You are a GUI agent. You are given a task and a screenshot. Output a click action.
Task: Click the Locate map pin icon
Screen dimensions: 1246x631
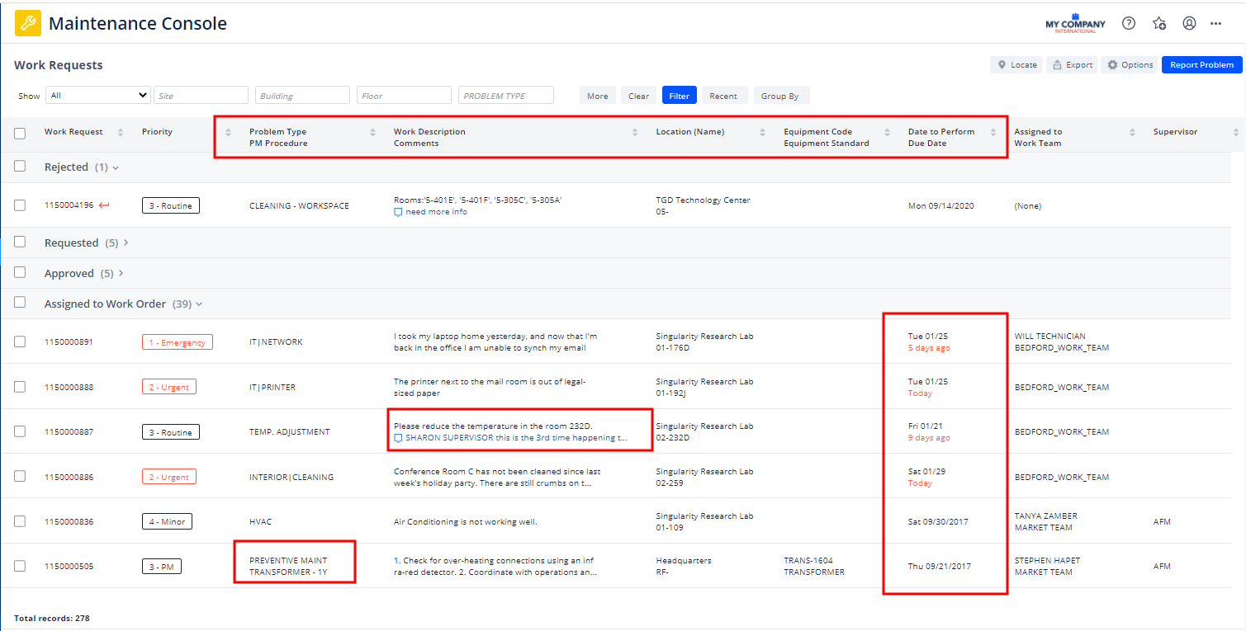(1000, 64)
